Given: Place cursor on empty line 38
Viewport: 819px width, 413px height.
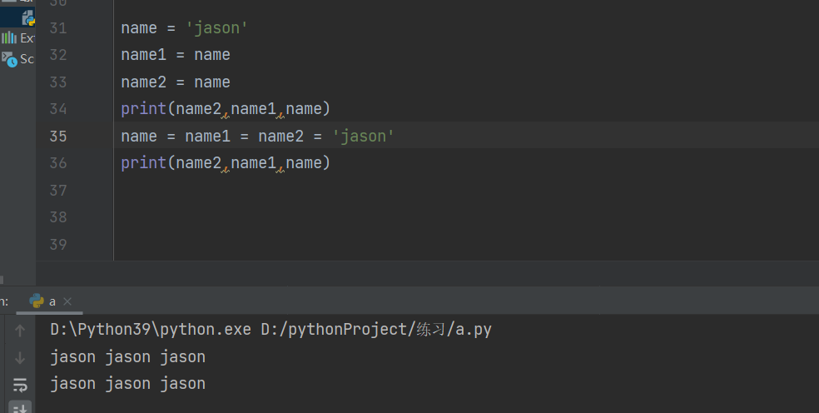Looking at the screenshot, I should click(x=333, y=217).
